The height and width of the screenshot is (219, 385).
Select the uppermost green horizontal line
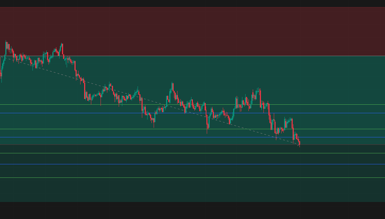point(192,105)
